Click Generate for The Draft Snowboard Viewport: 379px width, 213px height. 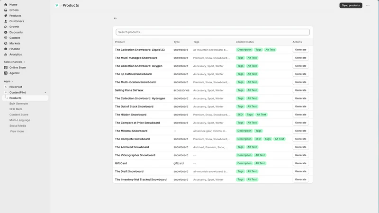coord(300,171)
